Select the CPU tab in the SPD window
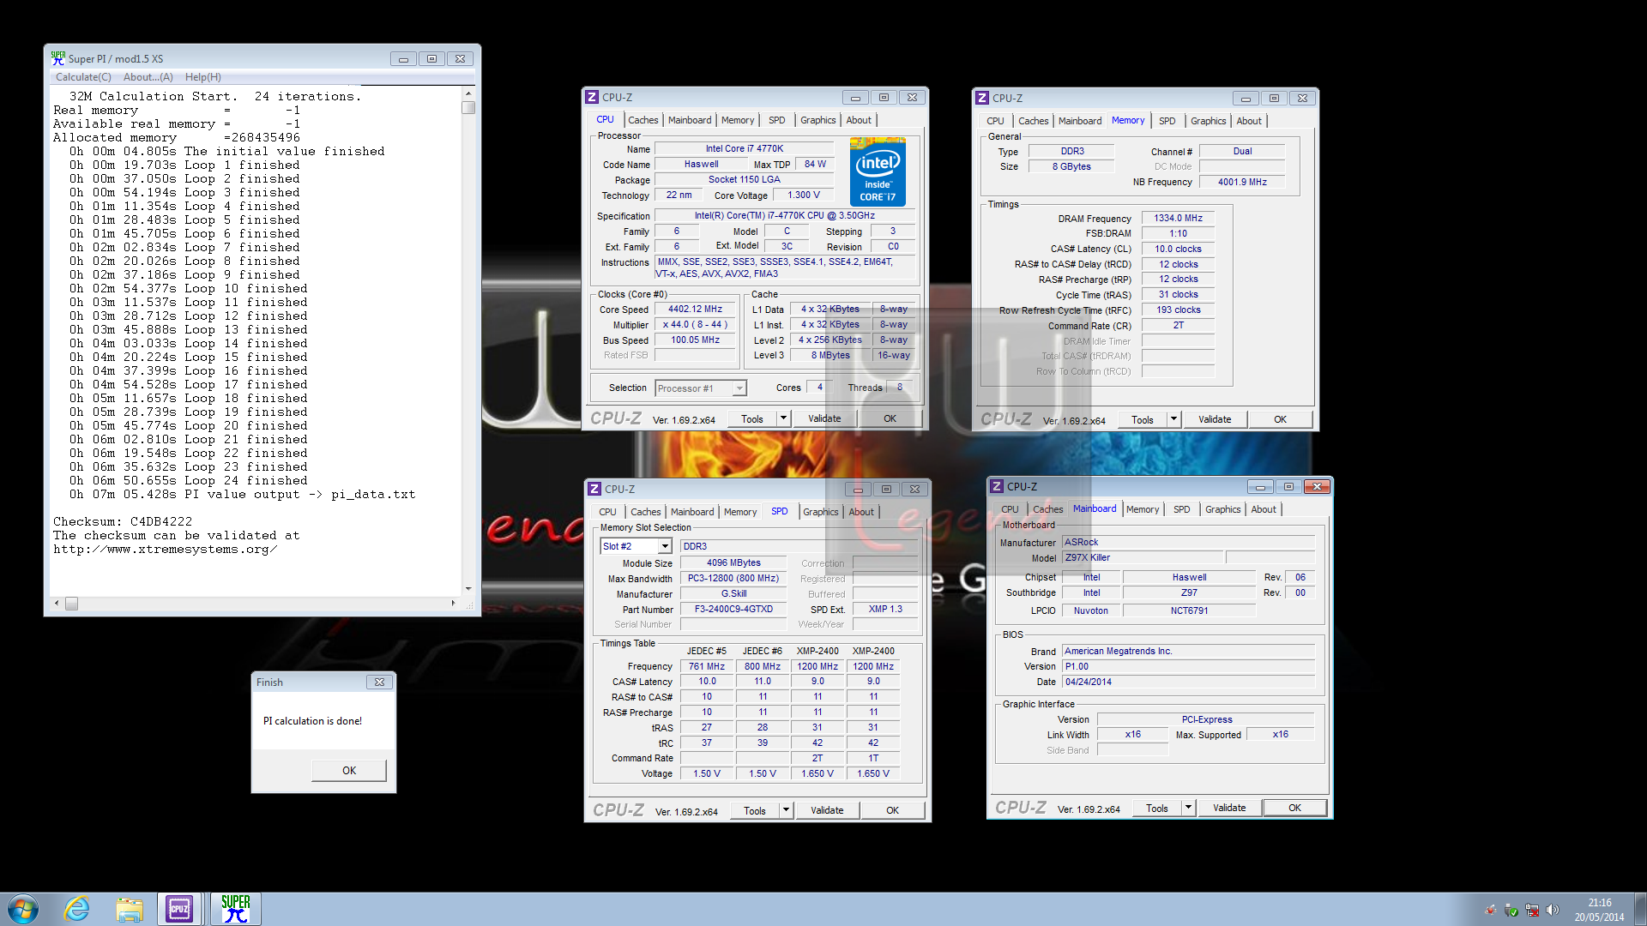Viewport: 1647px width, 926px height. click(x=607, y=512)
